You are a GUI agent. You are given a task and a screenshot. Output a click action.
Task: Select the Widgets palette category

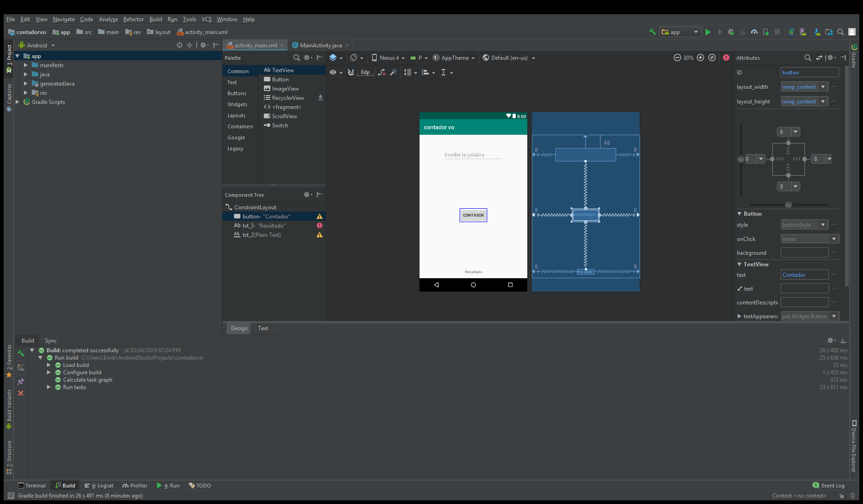(x=238, y=104)
